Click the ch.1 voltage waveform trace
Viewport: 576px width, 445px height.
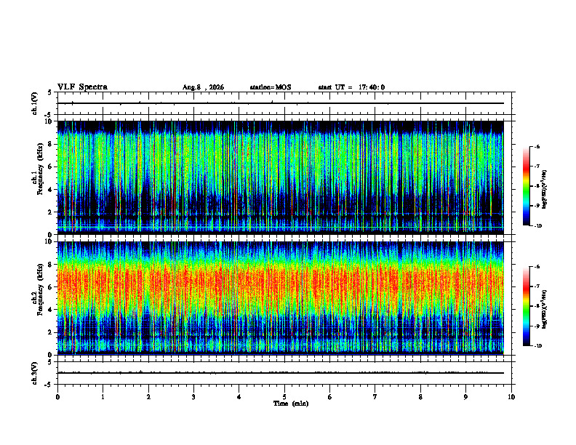pos(280,103)
